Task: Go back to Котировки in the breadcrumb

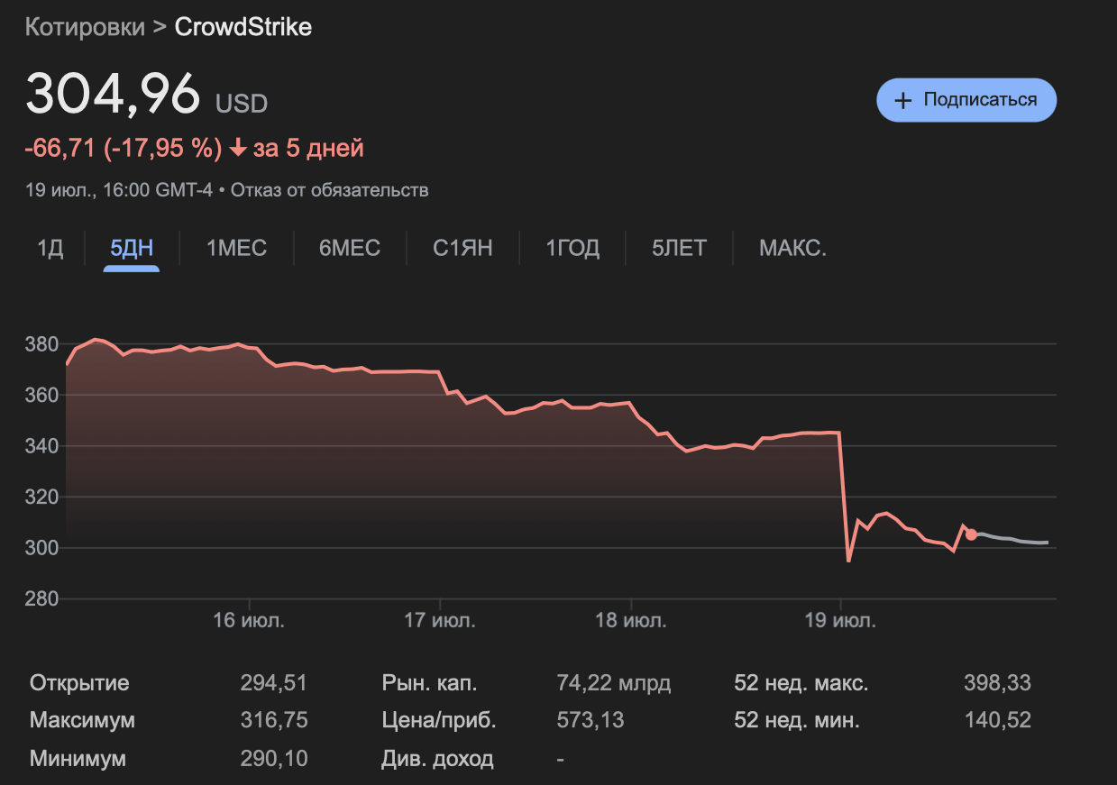Action: pos(85,27)
